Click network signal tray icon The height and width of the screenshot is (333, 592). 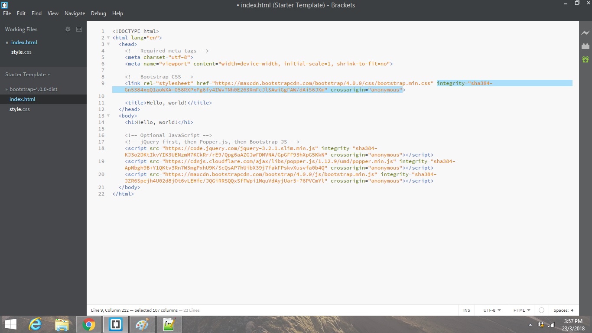[x=551, y=325]
